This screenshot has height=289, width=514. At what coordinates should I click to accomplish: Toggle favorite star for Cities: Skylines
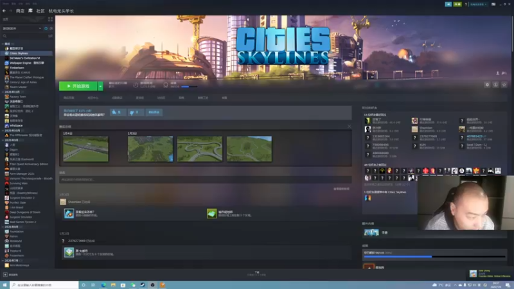click(504, 85)
